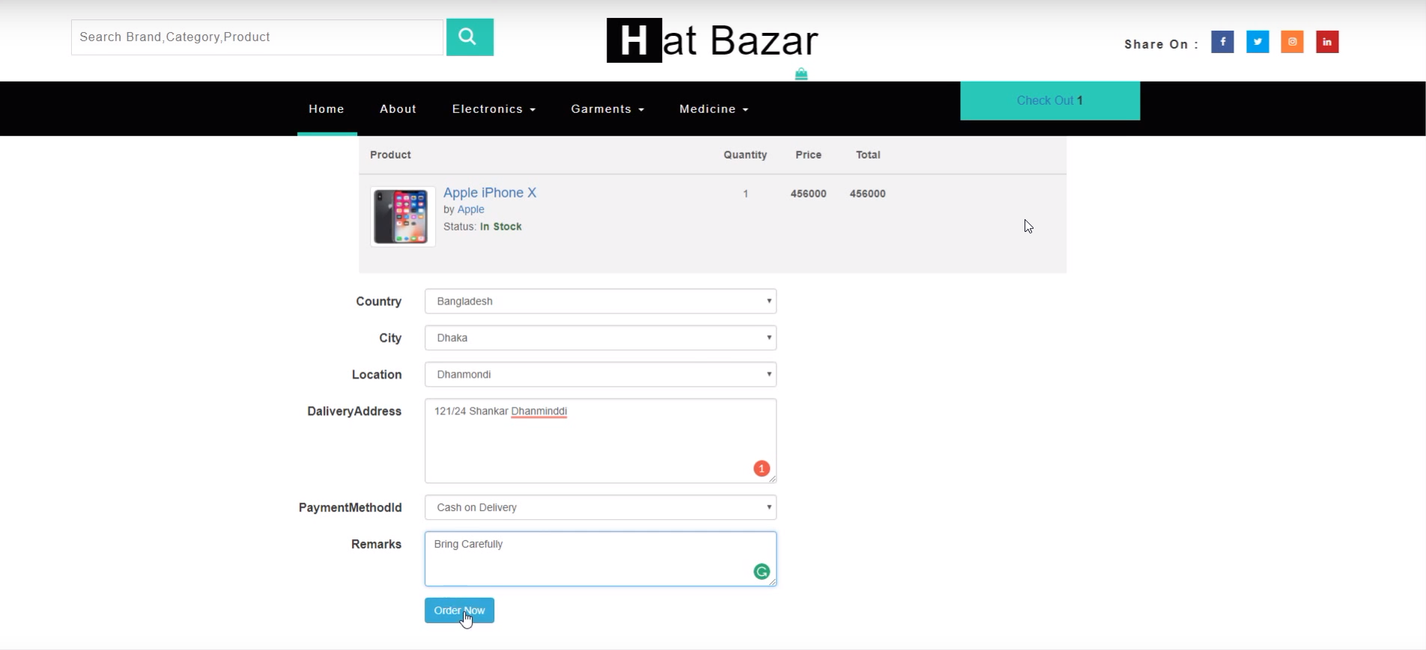
Task: Share on LinkedIn icon
Action: pyautogui.click(x=1327, y=42)
